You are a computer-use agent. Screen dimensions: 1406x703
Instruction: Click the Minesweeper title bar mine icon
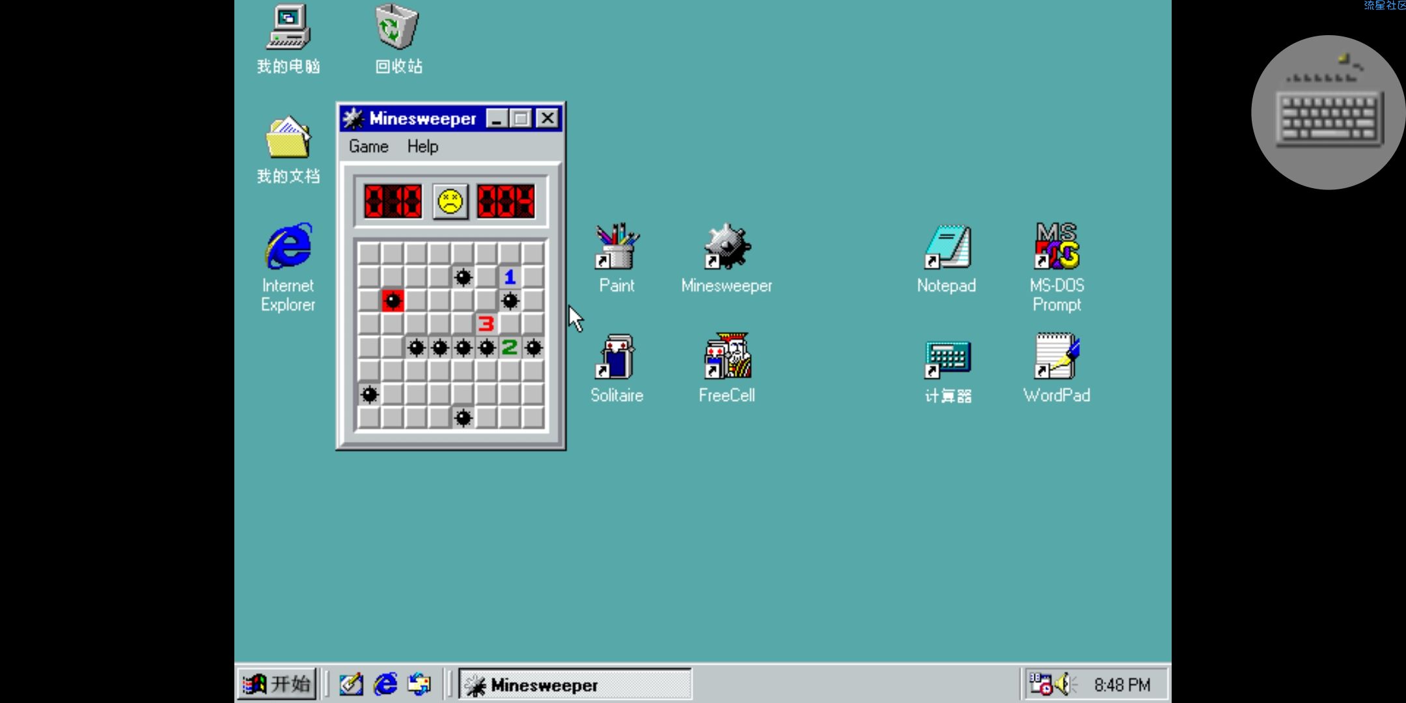[x=353, y=118]
